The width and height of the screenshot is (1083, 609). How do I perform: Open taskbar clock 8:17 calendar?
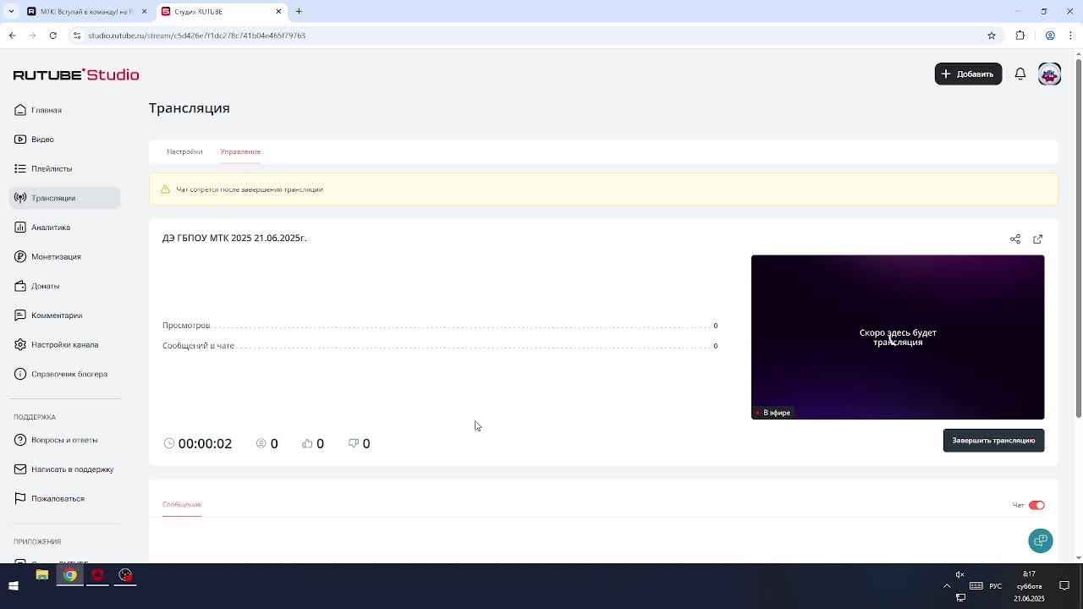point(1029,585)
